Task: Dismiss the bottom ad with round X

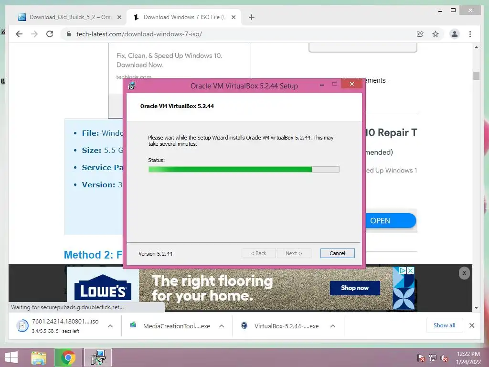Action: (x=464, y=273)
